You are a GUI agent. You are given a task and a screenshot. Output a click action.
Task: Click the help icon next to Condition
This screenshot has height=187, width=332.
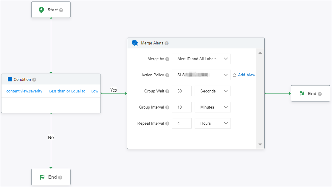coord(34,80)
